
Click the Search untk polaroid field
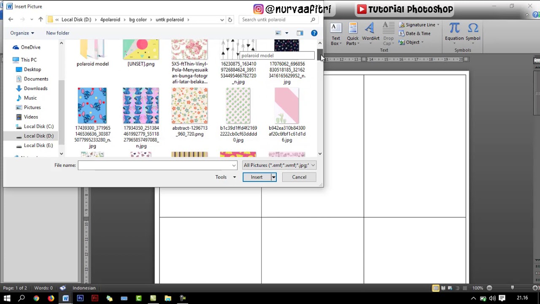(274, 19)
